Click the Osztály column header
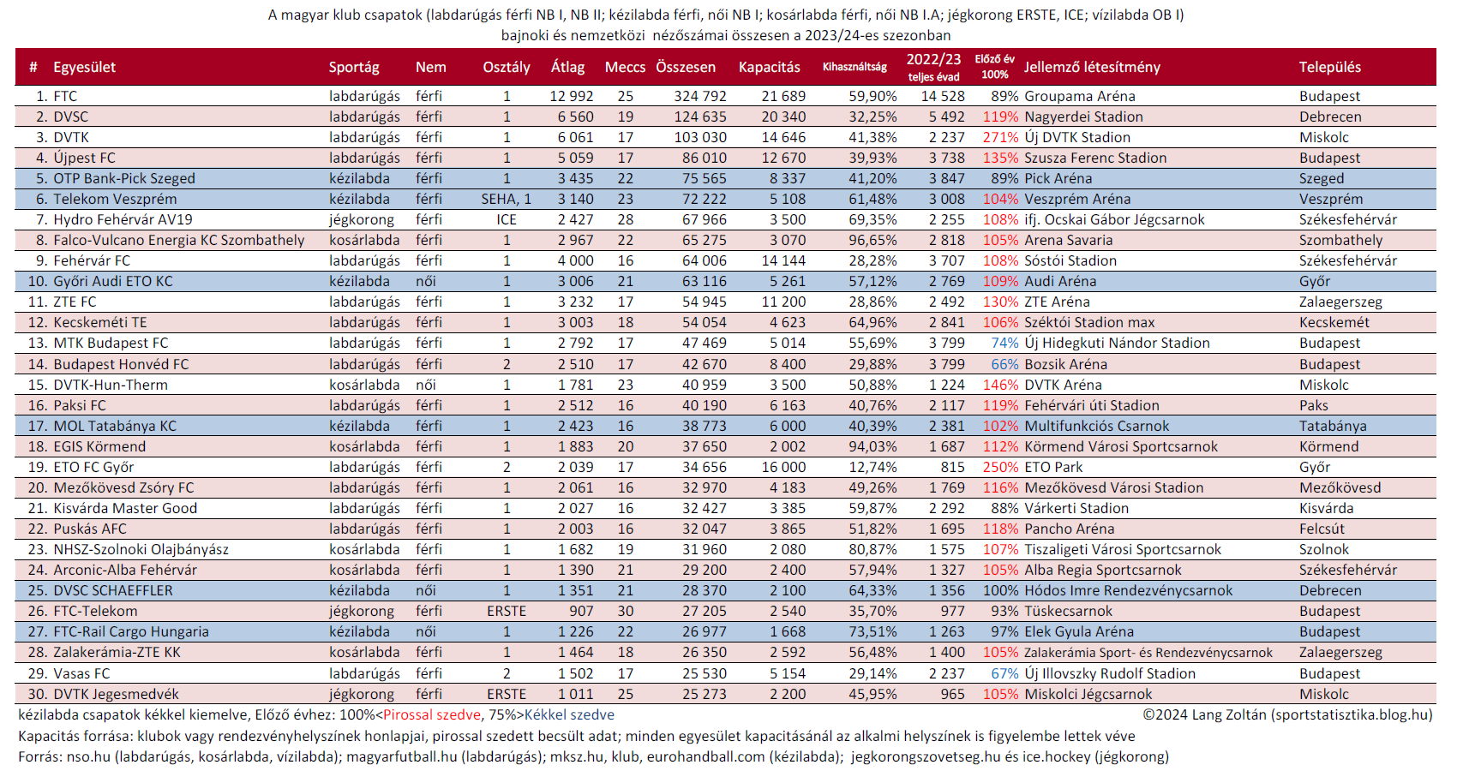1457x771 pixels. 507,67
